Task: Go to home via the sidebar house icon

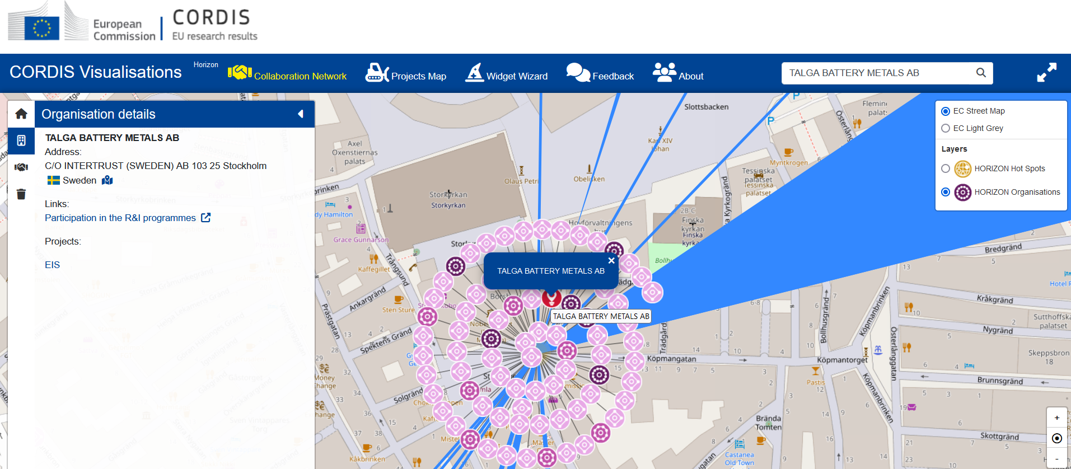Action: (x=21, y=114)
